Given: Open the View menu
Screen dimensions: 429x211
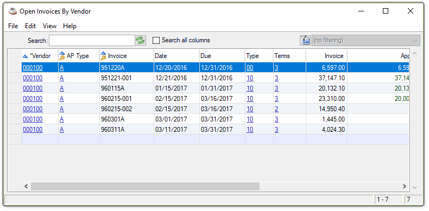Looking at the screenshot, I should coord(49,26).
